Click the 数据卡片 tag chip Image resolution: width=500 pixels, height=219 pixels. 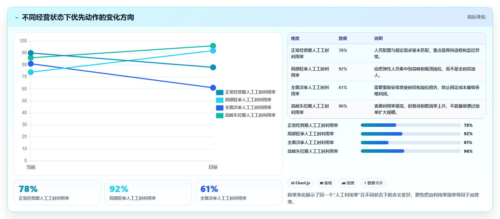[x=373, y=183]
